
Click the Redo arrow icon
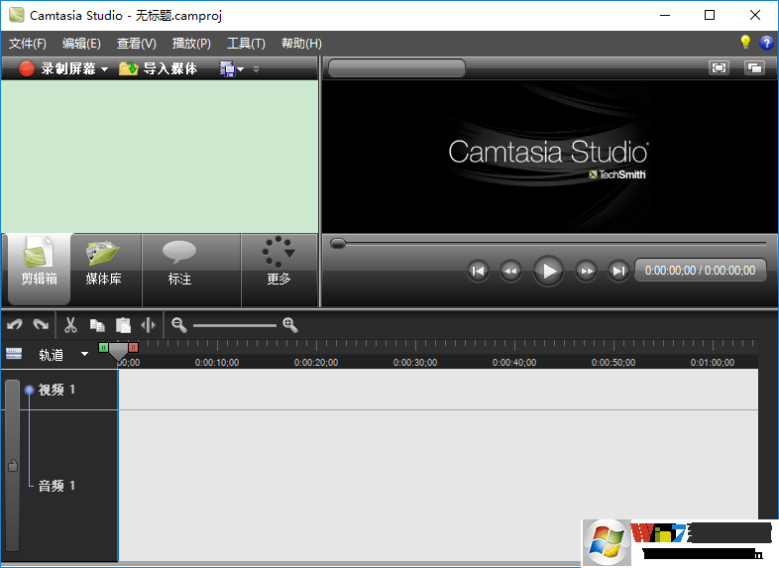coord(41,325)
